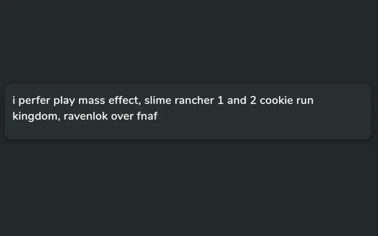Image resolution: width=378 pixels, height=236 pixels.
Task: Click the number "2" in the message
Action: [253, 101]
